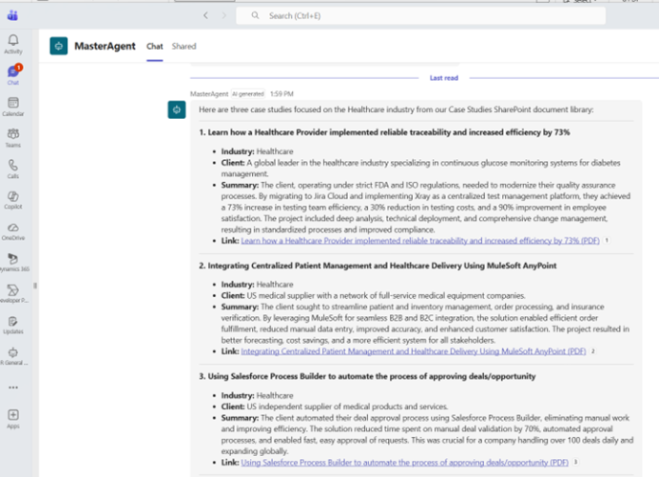Click the MasterAgent avatar in chat header
Image resolution: width=659 pixels, height=477 pixels.
[x=59, y=46]
